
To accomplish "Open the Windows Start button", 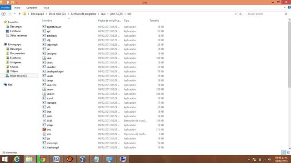I will coord(5,159).
